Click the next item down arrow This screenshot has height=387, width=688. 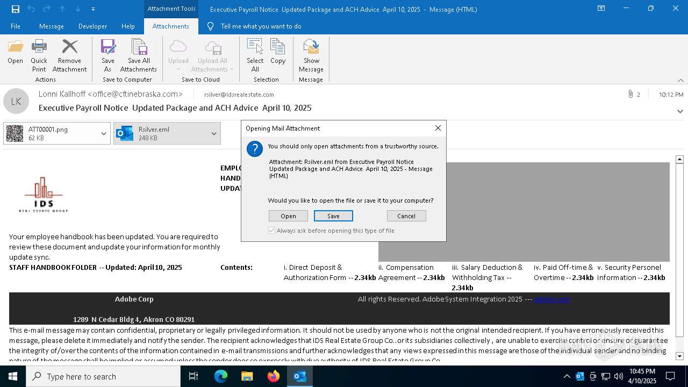[x=78, y=9]
